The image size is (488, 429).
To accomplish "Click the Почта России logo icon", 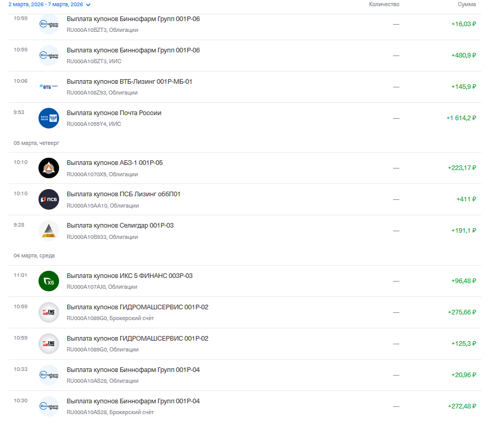I will point(49,118).
